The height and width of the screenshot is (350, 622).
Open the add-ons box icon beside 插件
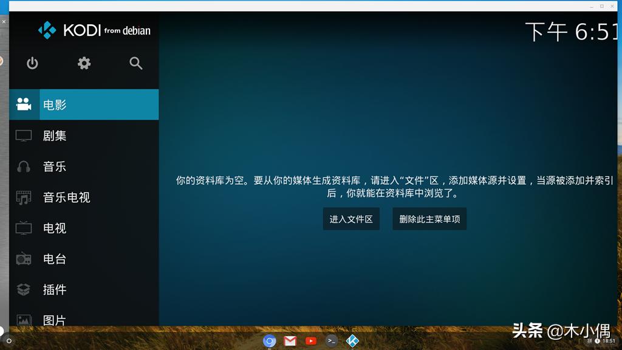click(22, 290)
